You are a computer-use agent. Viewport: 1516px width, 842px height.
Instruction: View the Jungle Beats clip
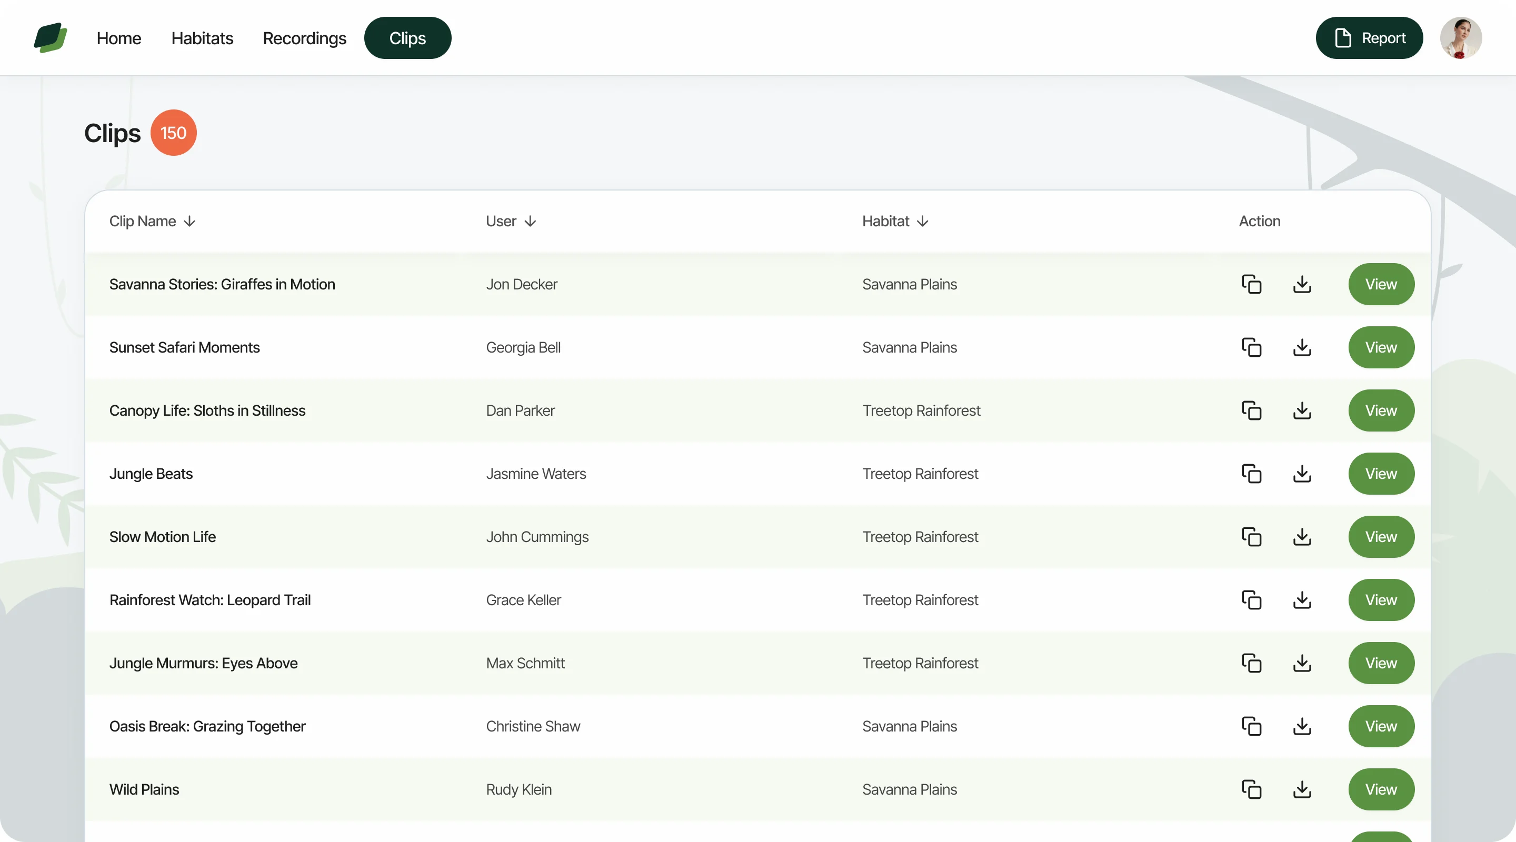1381,474
